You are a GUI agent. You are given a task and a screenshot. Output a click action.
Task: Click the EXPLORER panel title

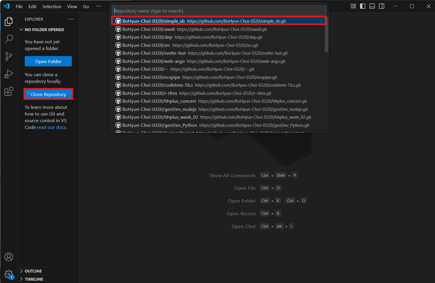tap(34, 19)
